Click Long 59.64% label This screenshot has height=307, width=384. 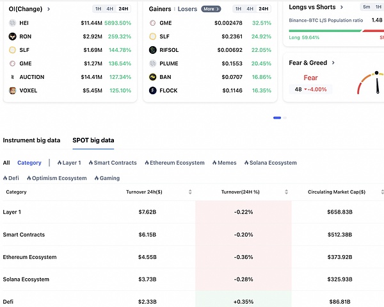pyautogui.click(x=304, y=38)
